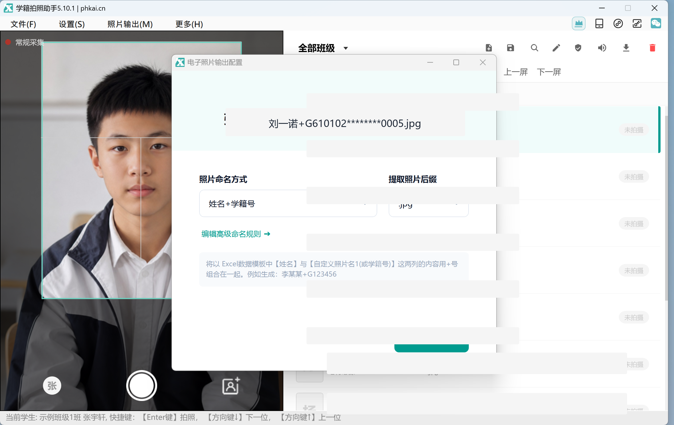Click the 常规采集 mode label
Viewport: 674px width, 425px height.
30,42
